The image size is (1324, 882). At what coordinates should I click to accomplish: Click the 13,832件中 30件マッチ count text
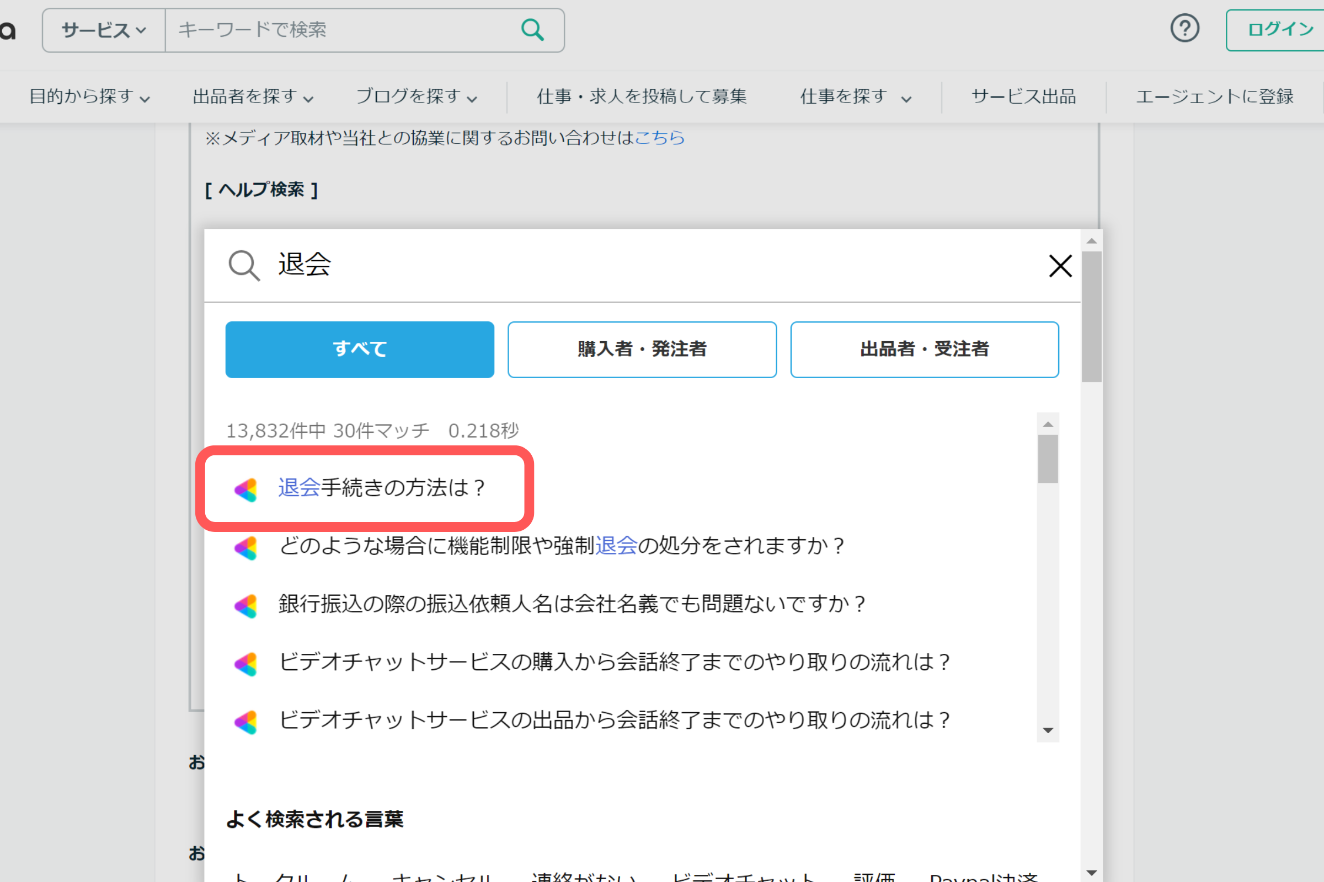pos(328,431)
